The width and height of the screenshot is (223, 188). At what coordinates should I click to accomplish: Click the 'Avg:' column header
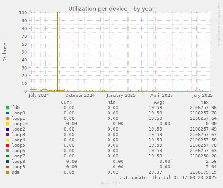coord(159,102)
